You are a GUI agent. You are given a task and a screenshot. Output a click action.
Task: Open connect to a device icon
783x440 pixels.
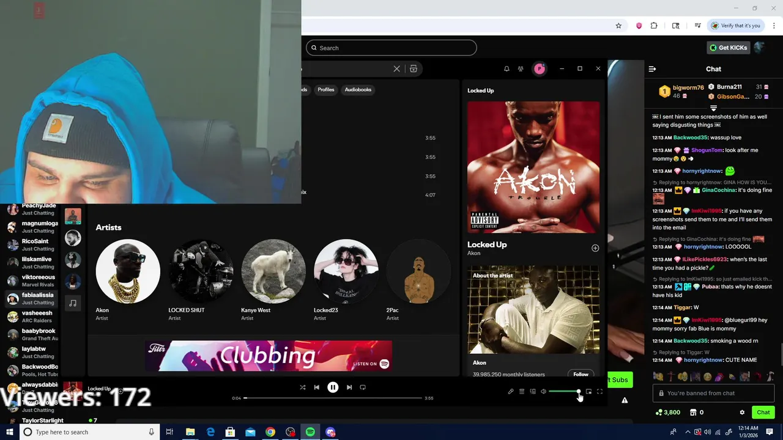pos(533,392)
